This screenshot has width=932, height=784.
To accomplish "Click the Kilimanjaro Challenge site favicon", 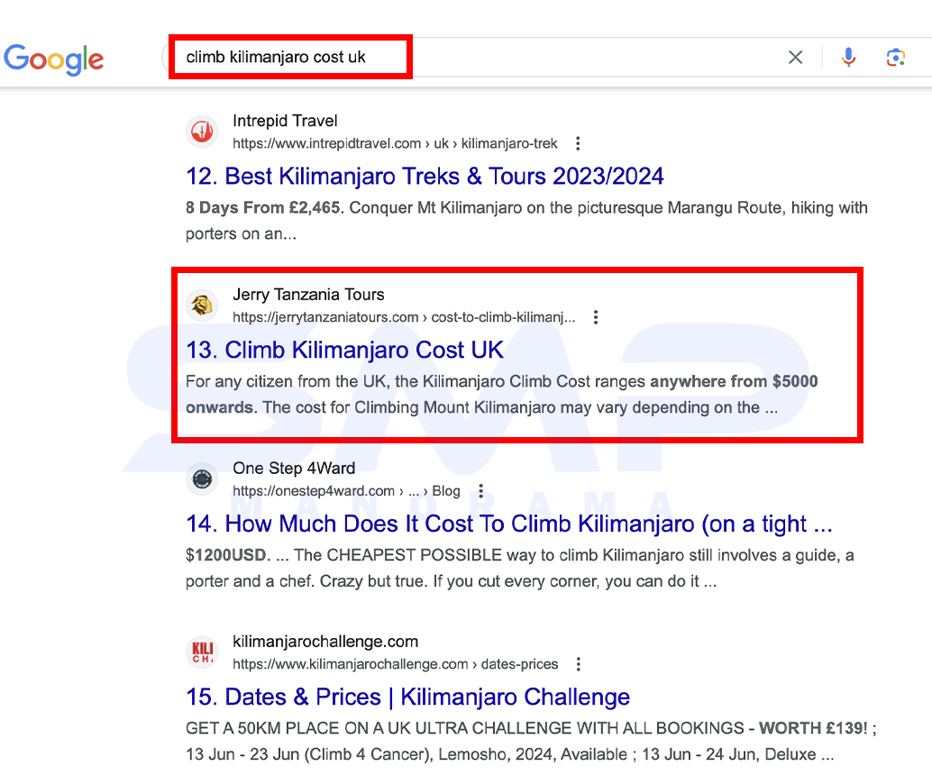I will pyautogui.click(x=202, y=652).
